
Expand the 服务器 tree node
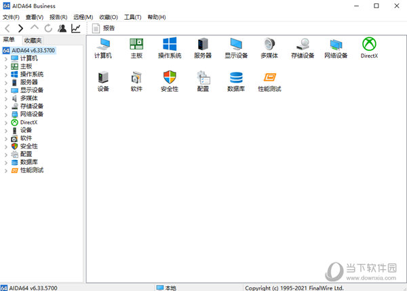click(x=6, y=83)
